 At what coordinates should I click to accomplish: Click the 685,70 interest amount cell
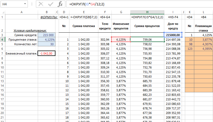pos(147,81)
